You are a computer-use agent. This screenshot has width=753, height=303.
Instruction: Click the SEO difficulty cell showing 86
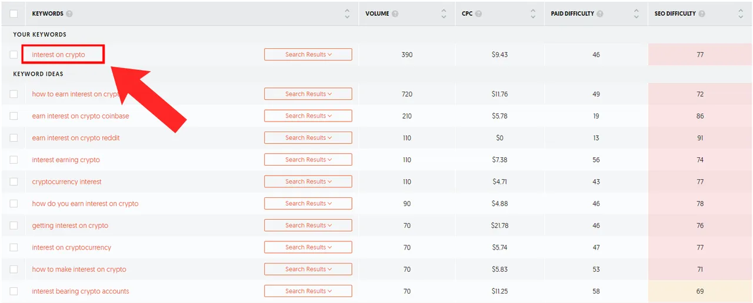click(700, 116)
